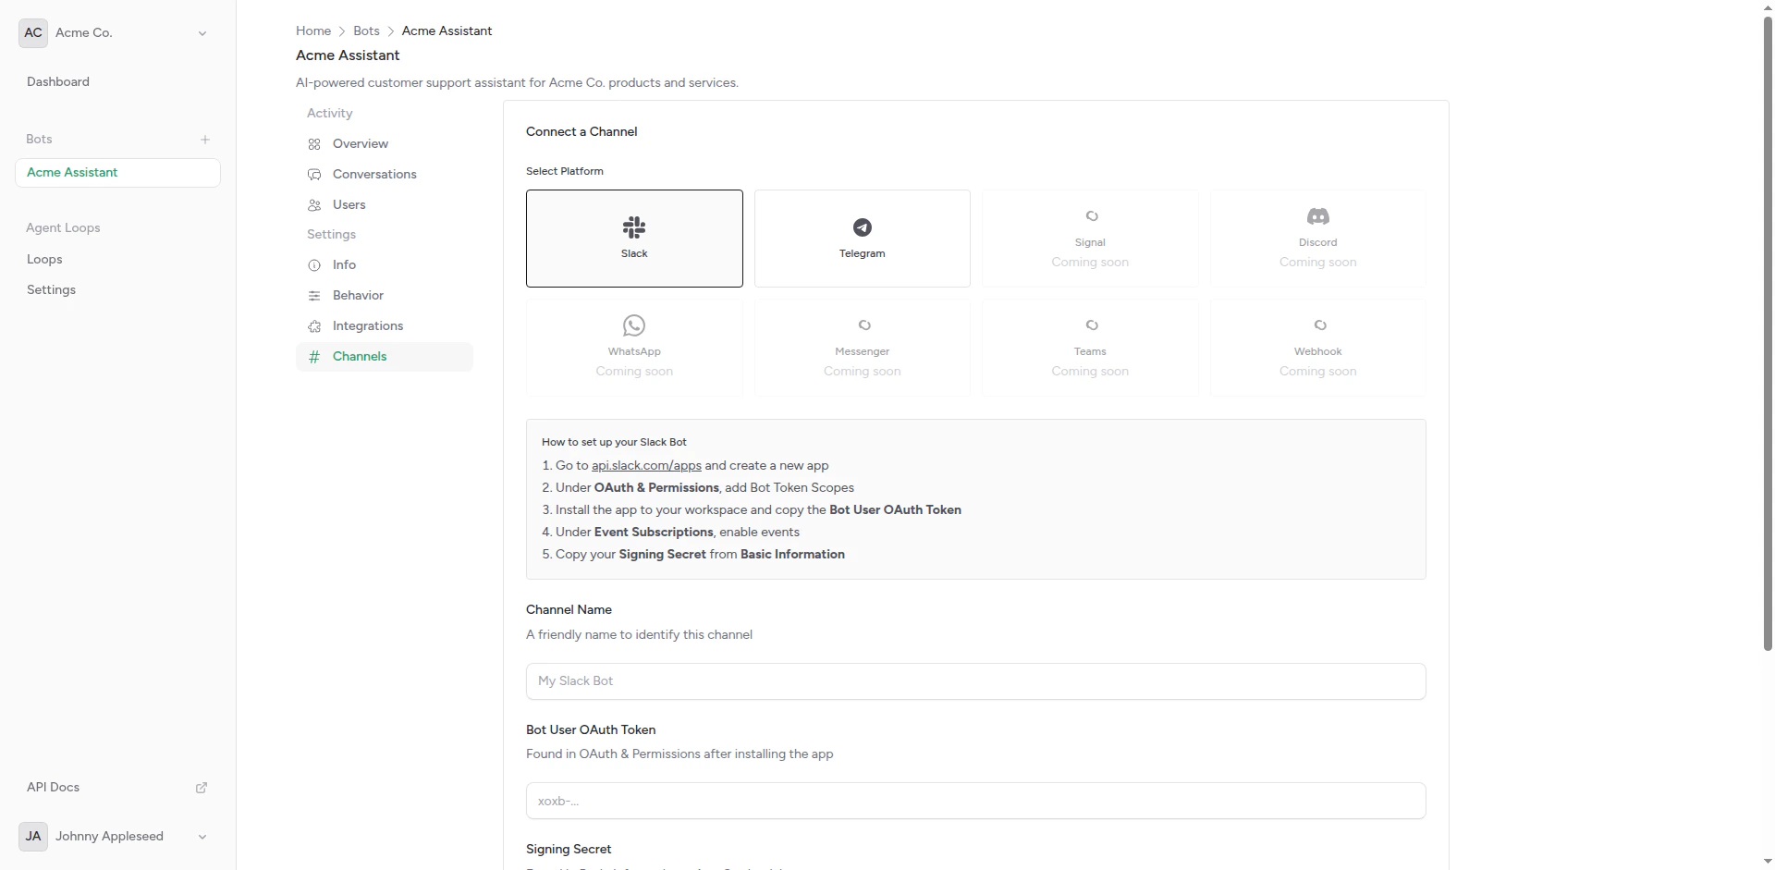
Task: Select the Teams platform tile
Action: 1090,347
